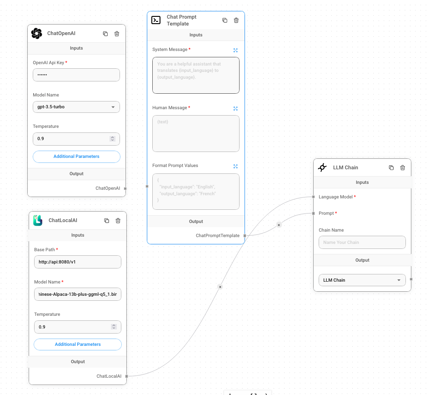The image size is (430, 395).
Task: Click the OpenAI Api Key field
Action: tap(76, 75)
